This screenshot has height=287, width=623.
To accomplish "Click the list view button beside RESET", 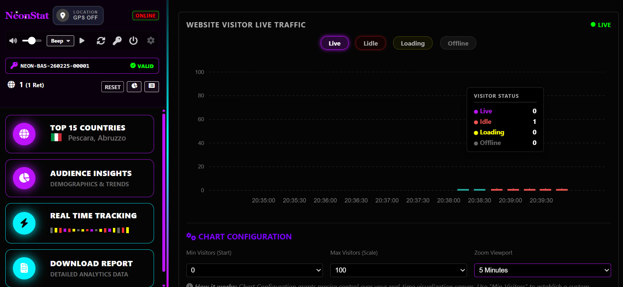I will 152,86.
